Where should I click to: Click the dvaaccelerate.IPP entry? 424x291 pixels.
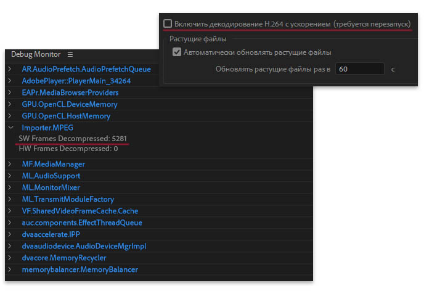click(x=51, y=234)
